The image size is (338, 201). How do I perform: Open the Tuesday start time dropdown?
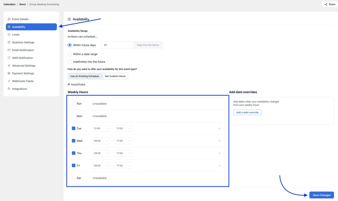click(x=101, y=128)
